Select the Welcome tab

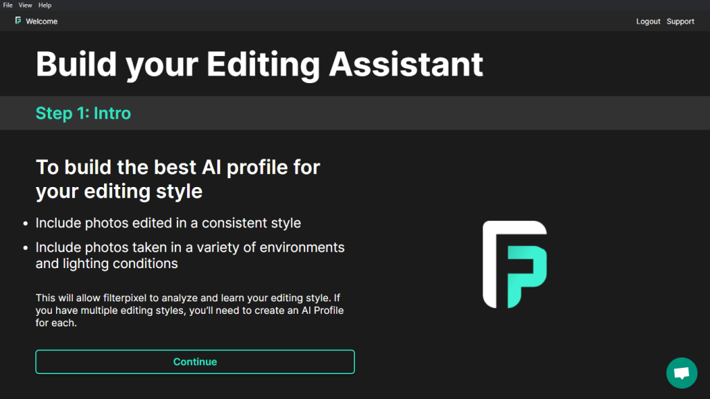[x=35, y=21]
